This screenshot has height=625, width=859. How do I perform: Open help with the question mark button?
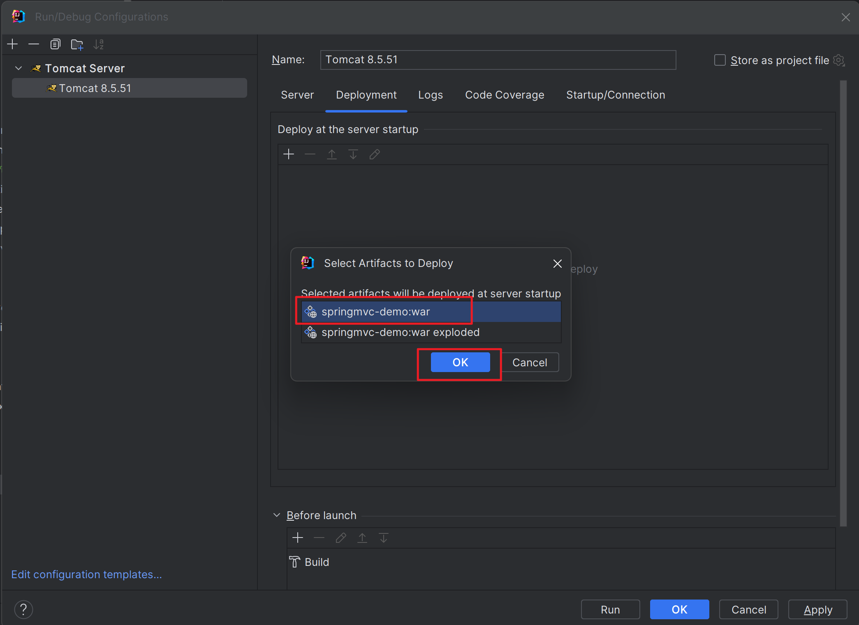coord(23,609)
